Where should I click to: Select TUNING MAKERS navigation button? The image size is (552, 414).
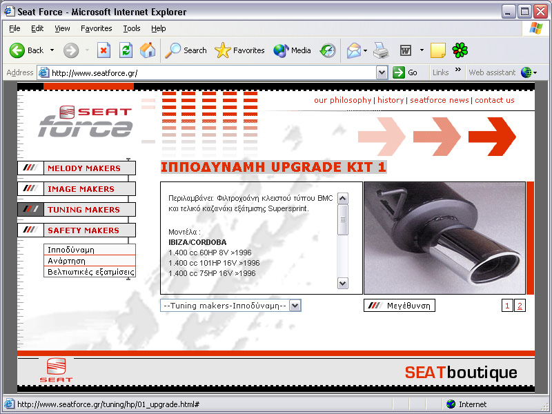point(77,210)
